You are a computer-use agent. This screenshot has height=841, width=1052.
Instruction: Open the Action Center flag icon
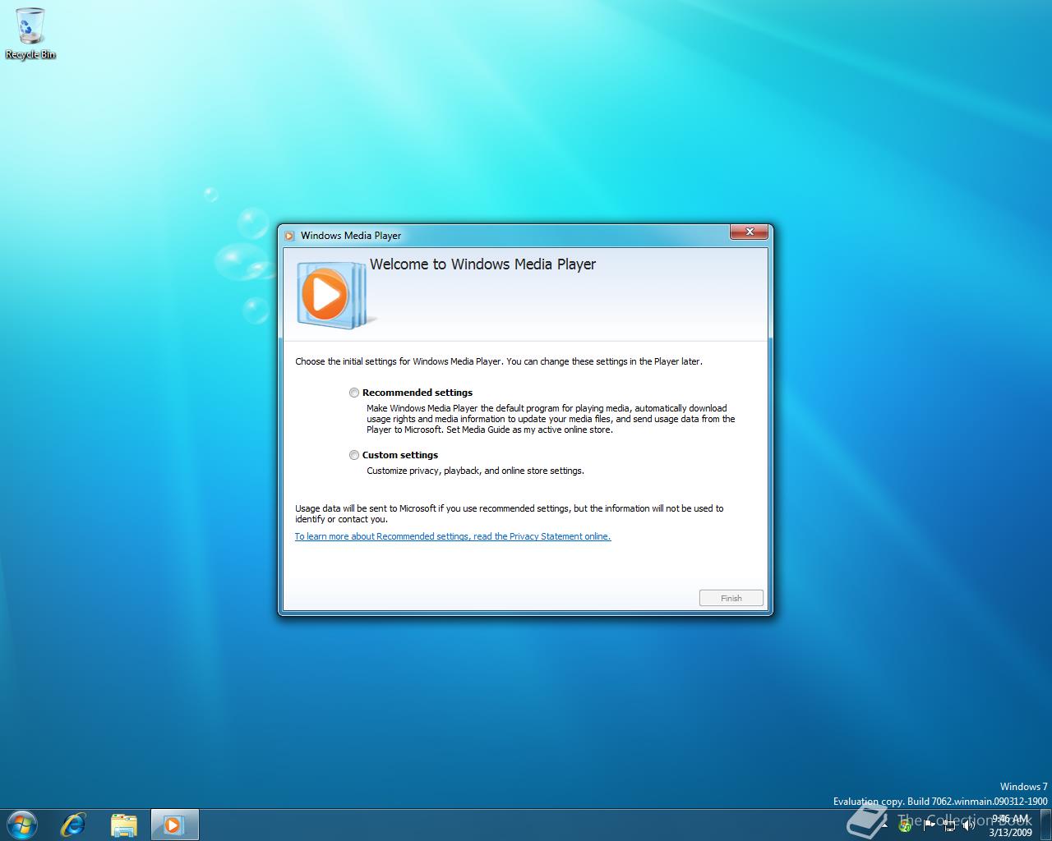[x=929, y=825]
